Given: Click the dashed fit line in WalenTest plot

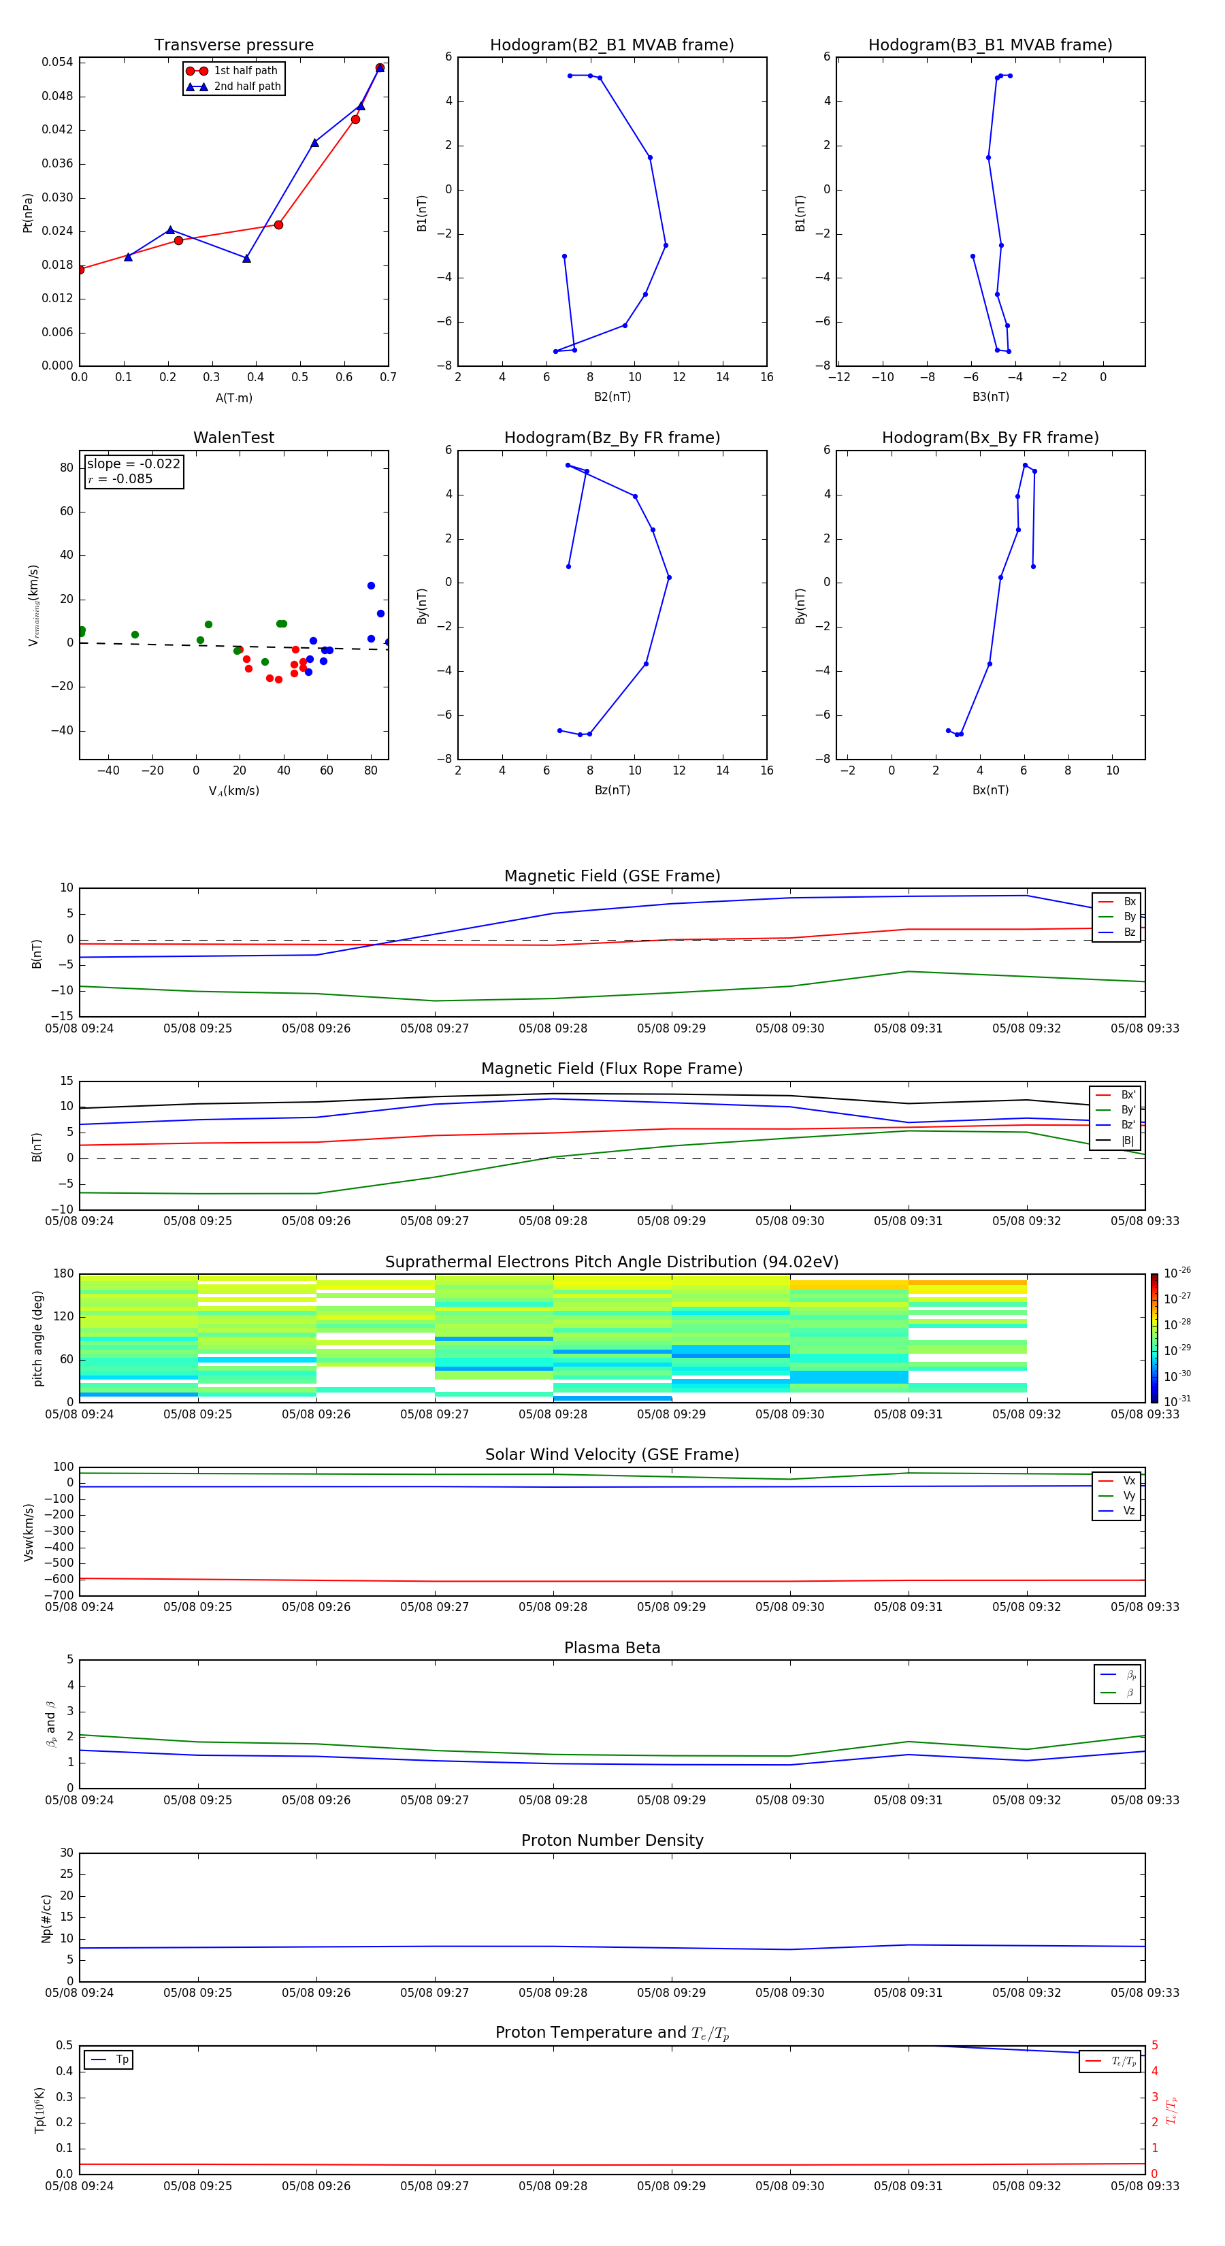Looking at the screenshot, I should click(233, 646).
